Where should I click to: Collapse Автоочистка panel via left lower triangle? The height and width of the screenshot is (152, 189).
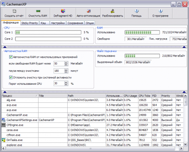pyautogui.click(x=5, y=92)
